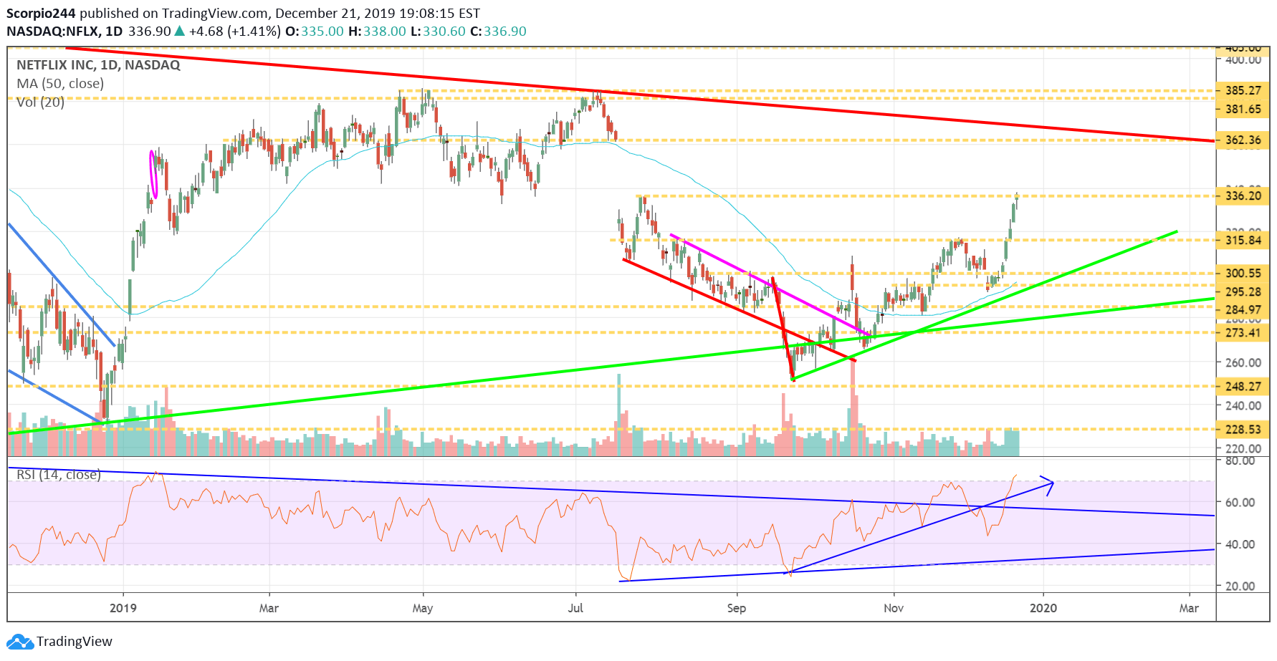Click the TradingView cloud logo icon
The height and width of the screenshot is (661, 1277).
[20, 642]
